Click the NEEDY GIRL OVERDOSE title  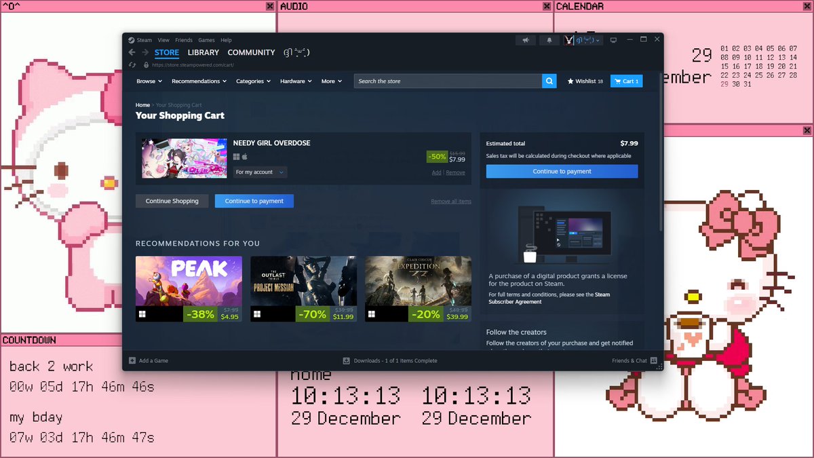click(x=271, y=143)
